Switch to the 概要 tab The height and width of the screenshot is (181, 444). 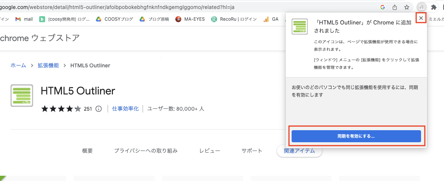click(x=87, y=151)
